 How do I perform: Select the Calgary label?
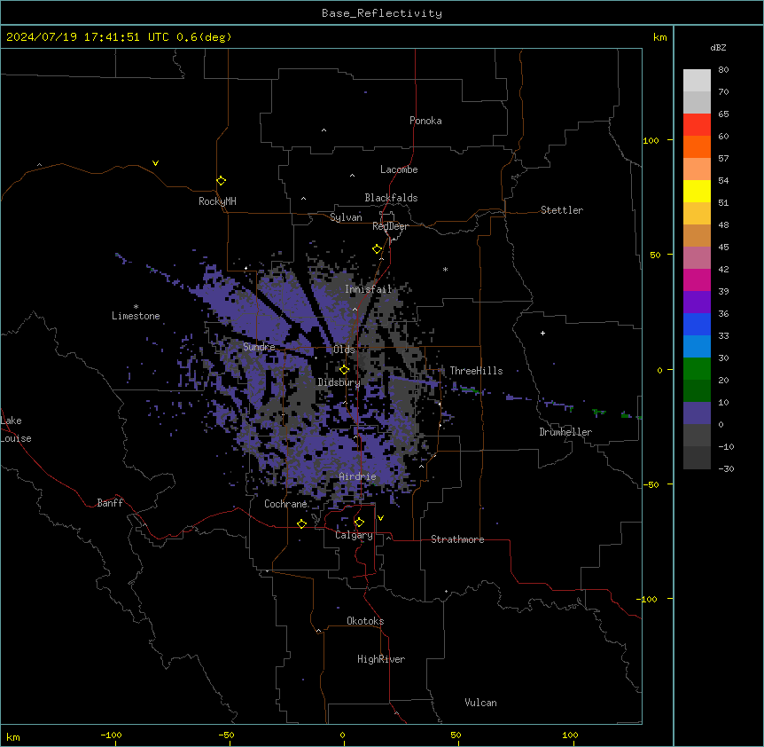[355, 535]
